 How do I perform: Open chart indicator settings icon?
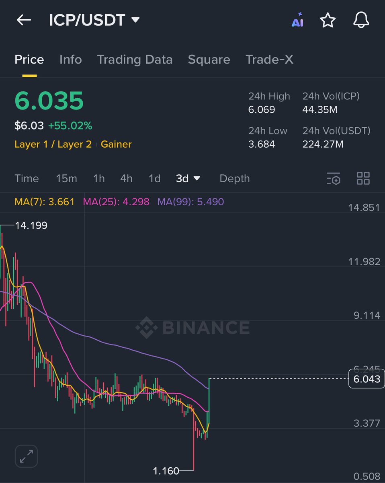pyautogui.click(x=334, y=179)
